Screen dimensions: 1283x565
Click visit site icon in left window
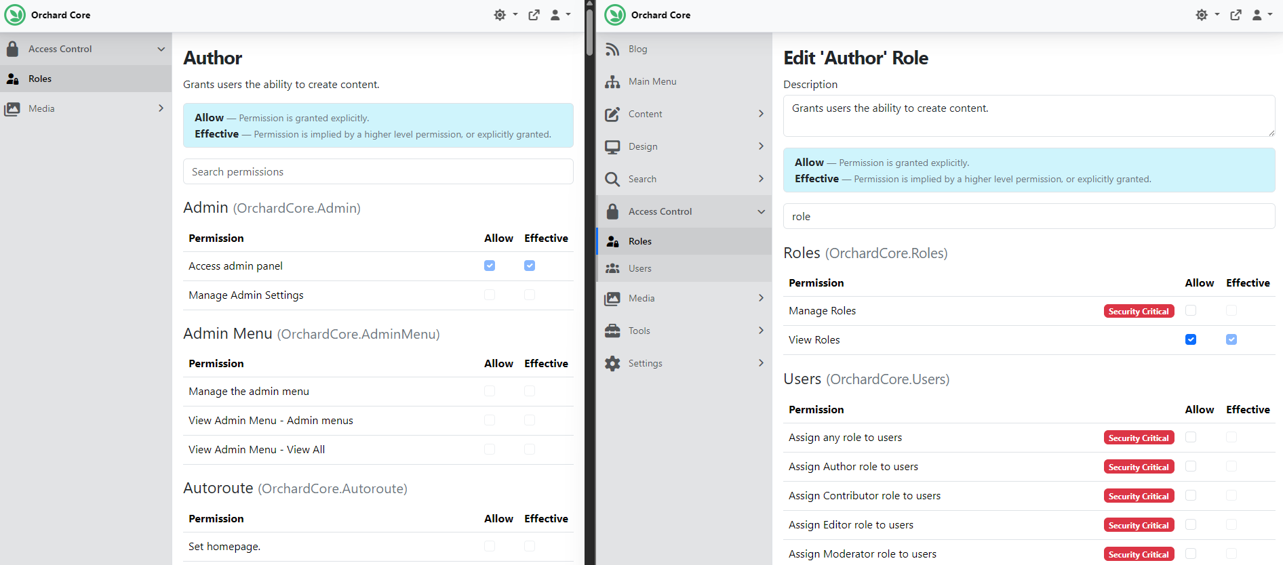click(x=534, y=15)
